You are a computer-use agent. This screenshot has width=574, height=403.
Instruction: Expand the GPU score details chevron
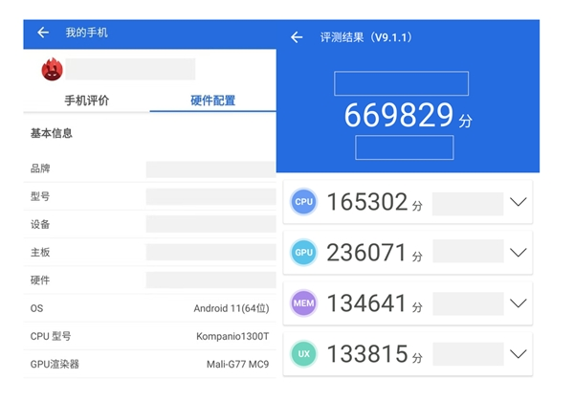pyautogui.click(x=519, y=253)
